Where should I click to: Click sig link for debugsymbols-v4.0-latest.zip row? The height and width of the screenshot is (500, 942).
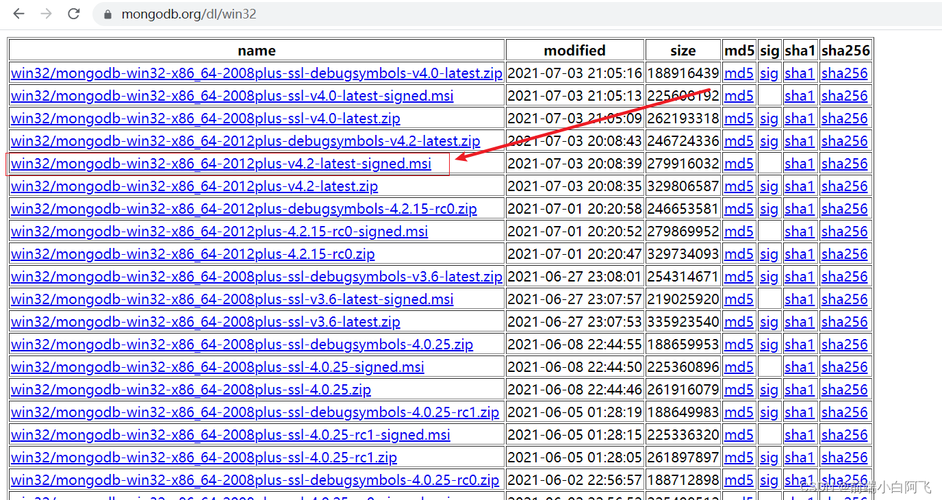[x=769, y=73]
